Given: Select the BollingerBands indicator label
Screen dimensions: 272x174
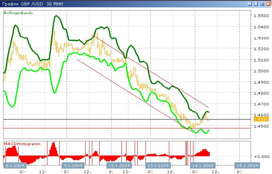Looking at the screenshot, I should pos(18,13).
